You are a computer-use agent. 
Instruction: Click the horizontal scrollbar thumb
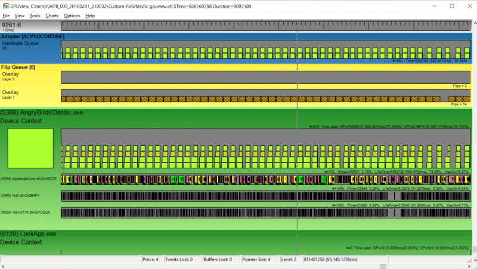[383, 266]
